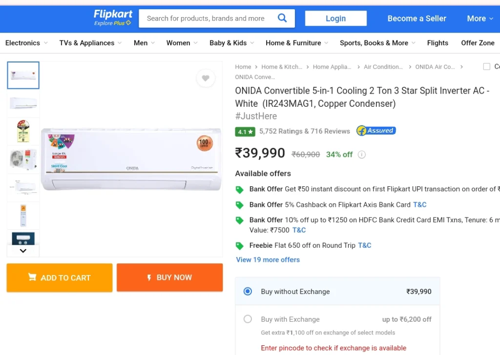500x355 pixels.
Task: Open the Flights menu item
Action: click(437, 43)
